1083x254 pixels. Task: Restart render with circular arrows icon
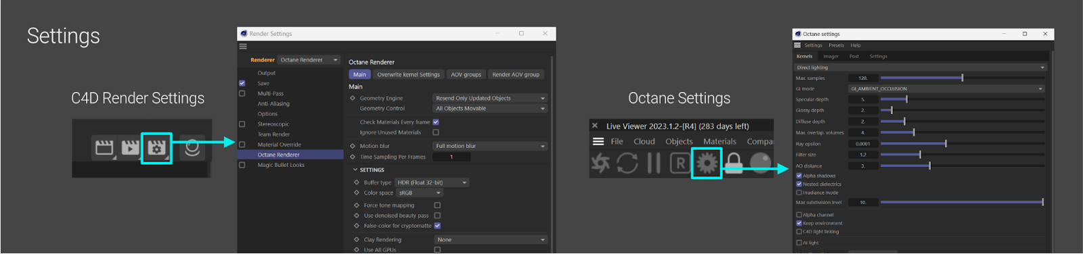627,163
